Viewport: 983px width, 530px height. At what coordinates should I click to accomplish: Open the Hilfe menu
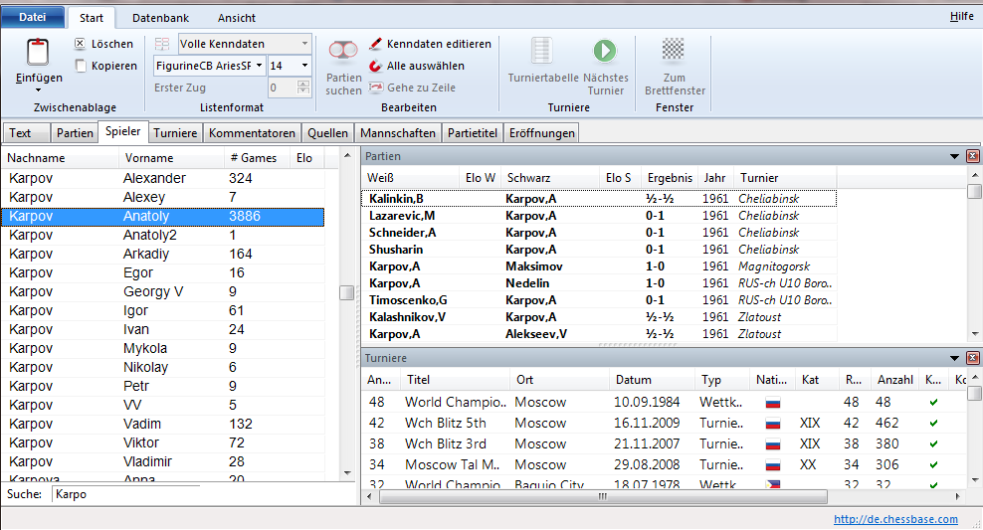(962, 17)
